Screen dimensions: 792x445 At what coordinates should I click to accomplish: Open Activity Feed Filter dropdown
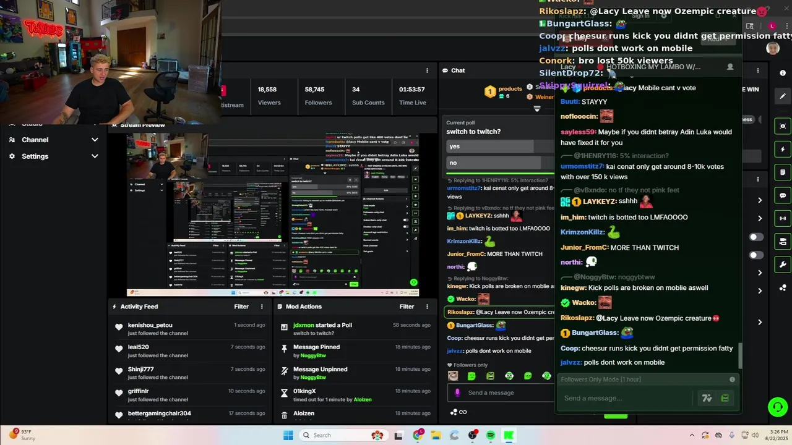tap(241, 307)
